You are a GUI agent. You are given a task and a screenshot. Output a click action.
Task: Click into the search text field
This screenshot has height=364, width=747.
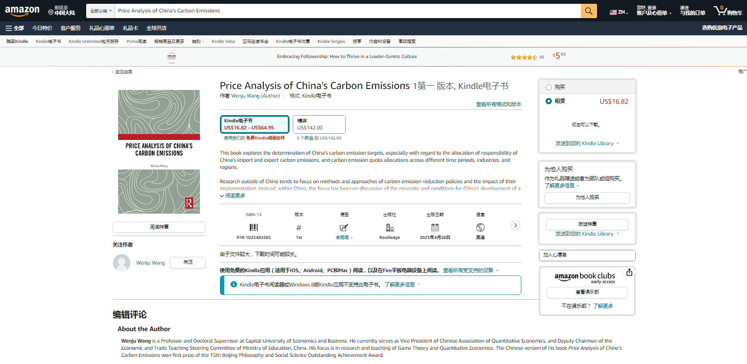pos(348,10)
